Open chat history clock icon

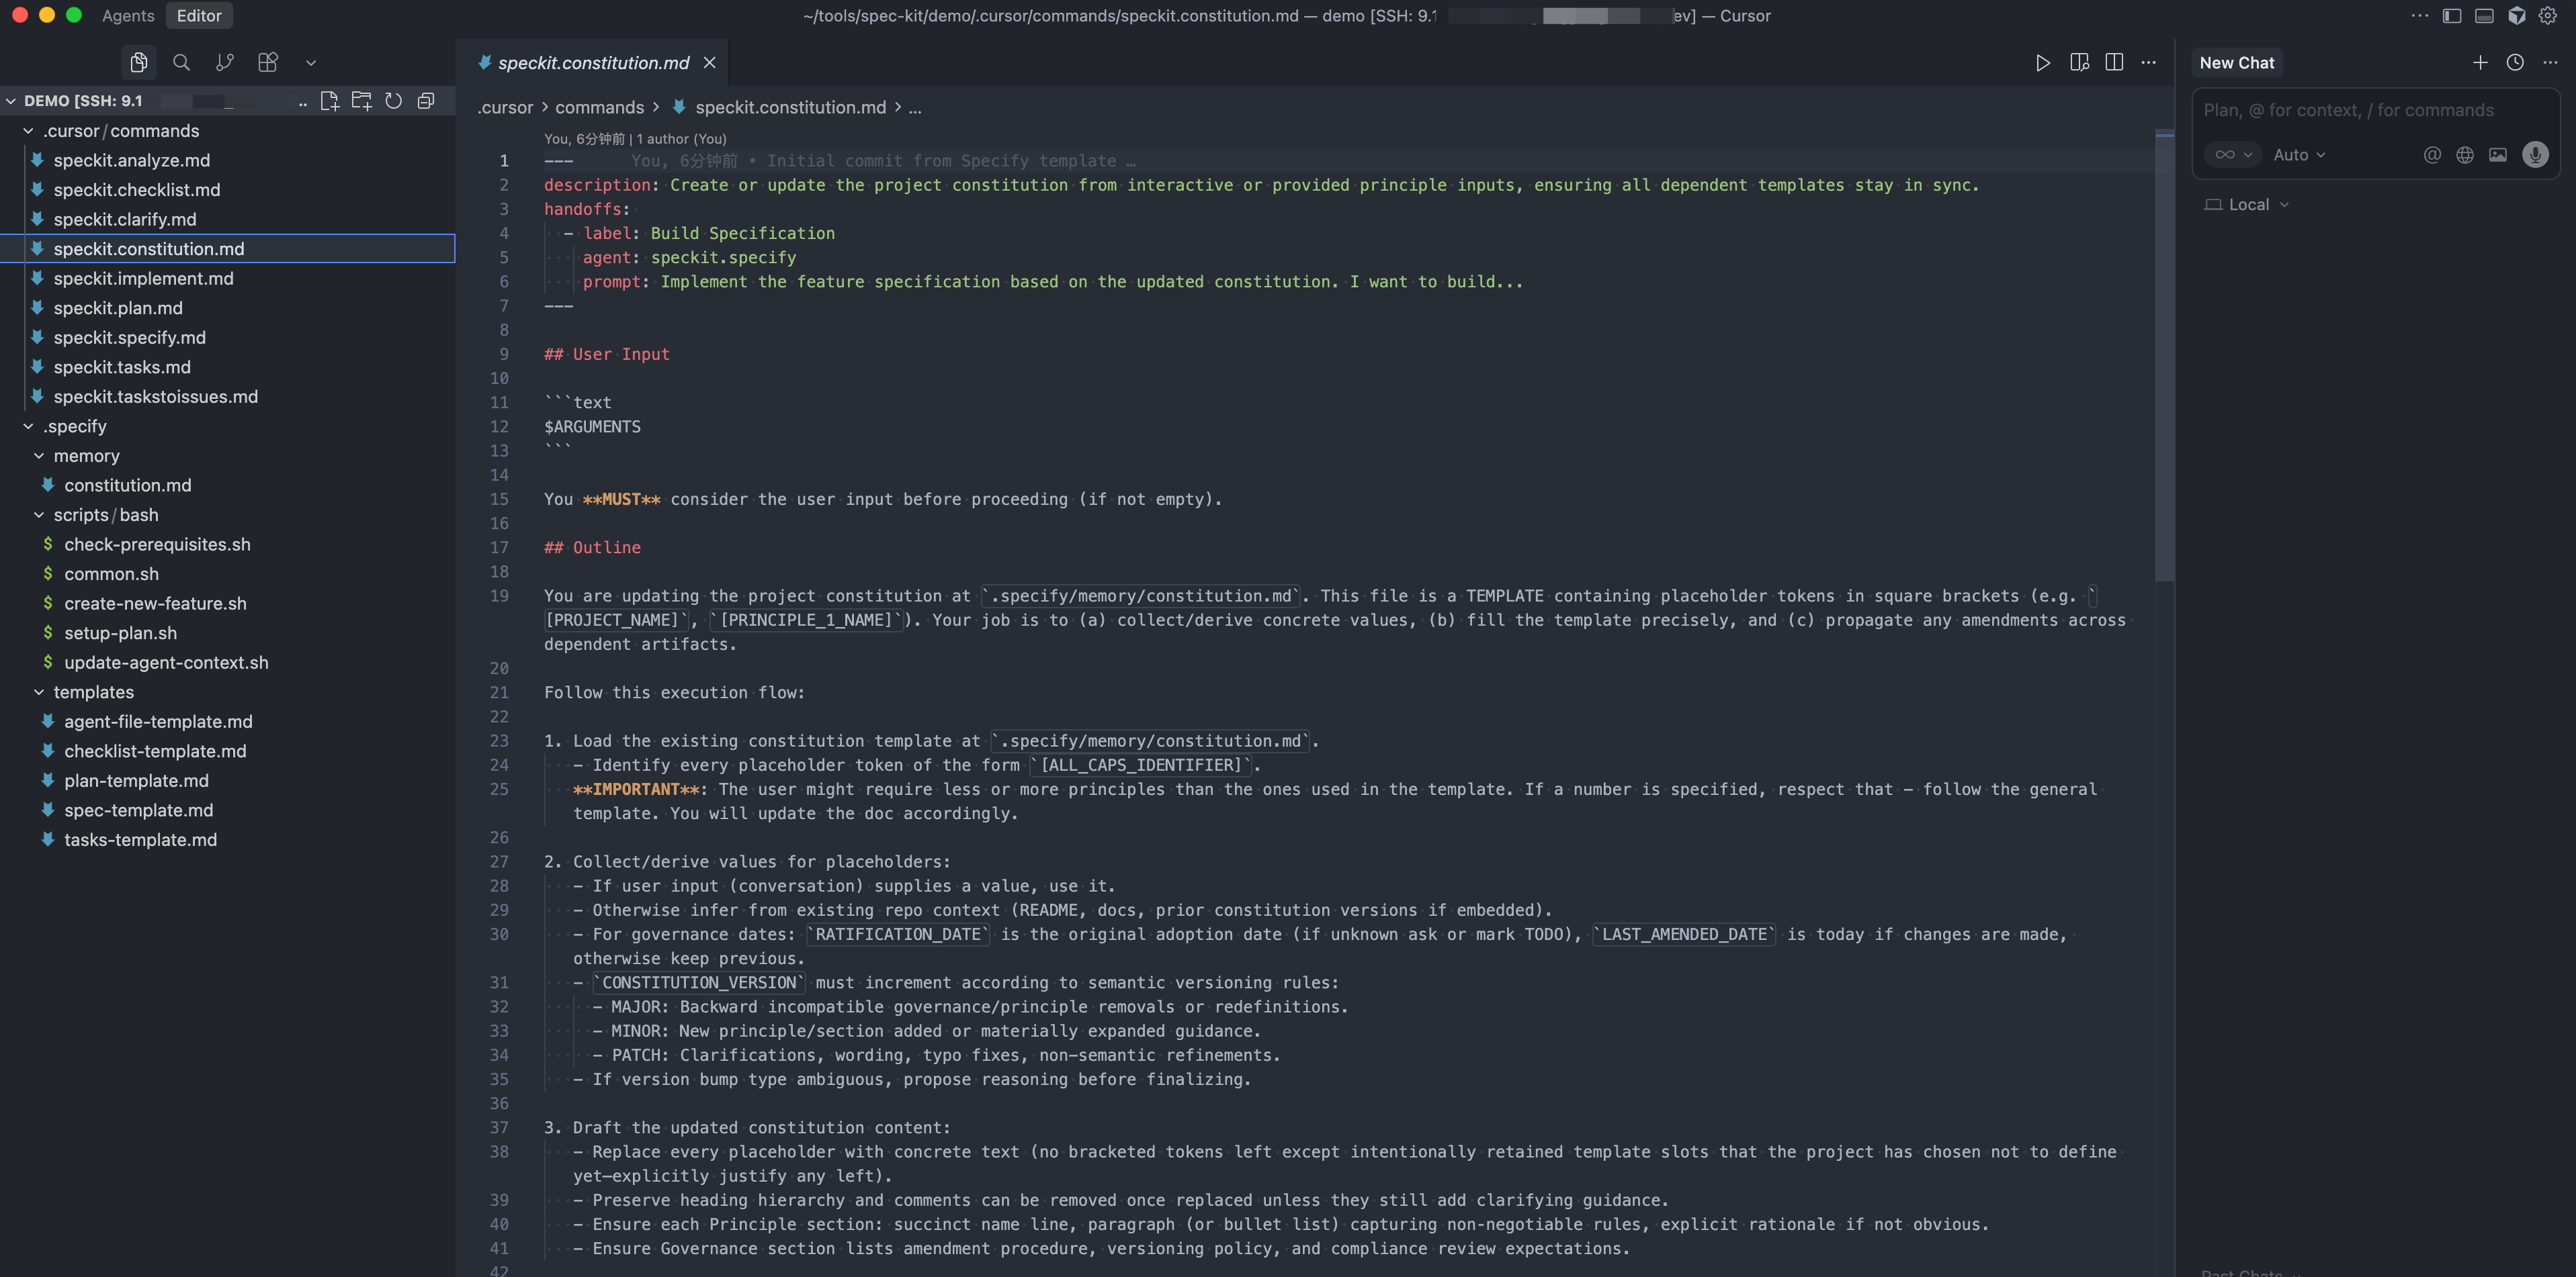(2514, 63)
